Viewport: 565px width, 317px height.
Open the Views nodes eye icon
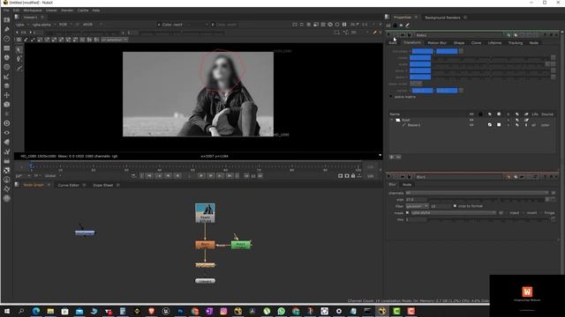click(6, 133)
